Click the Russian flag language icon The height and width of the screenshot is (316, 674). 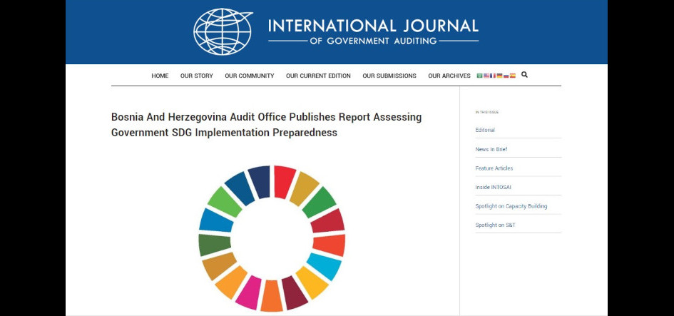click(506, 76)
